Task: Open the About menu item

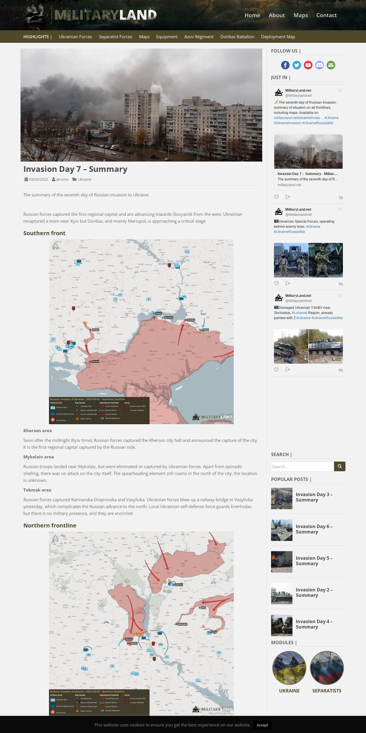Action: pyautogui.click(x=277, y=15)
